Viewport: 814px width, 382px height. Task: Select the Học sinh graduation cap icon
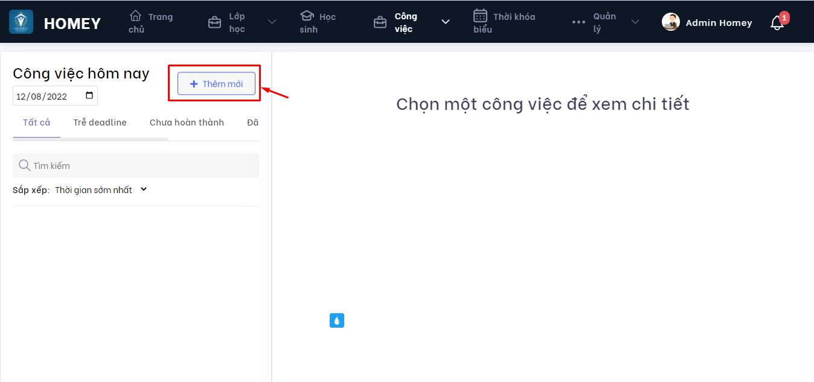pos(307,16)
